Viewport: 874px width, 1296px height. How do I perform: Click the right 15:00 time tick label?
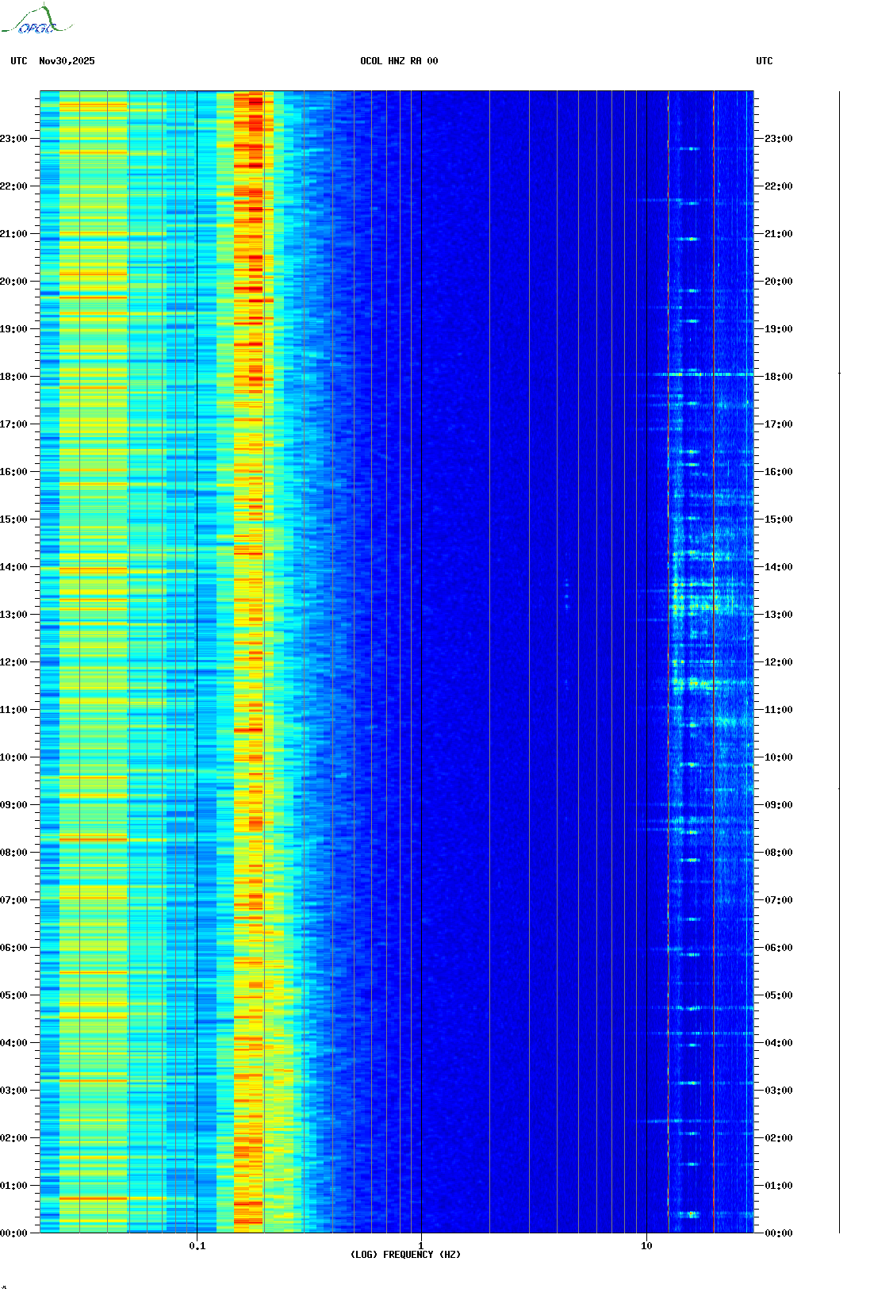tap(779, 520)
